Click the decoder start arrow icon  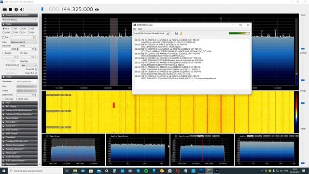pos(171,33)
